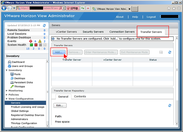
Task: Switch to the Security Servers tab
Action: pos(93,32)
